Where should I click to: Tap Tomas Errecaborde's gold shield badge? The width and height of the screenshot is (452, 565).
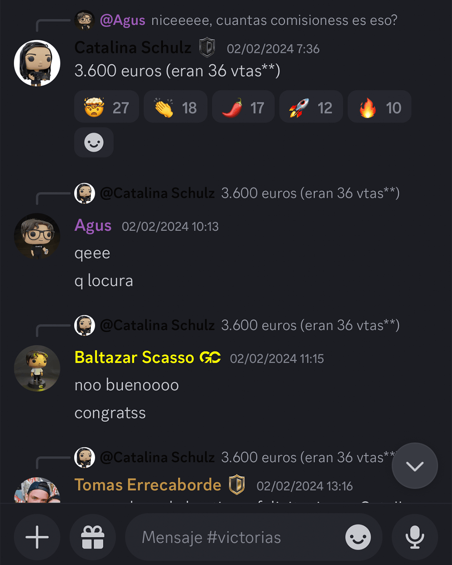click(237, 485)
